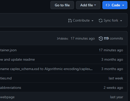Click the code brackets icon on Code button
The height and width of the screenshot is (101, 130).
108,5
